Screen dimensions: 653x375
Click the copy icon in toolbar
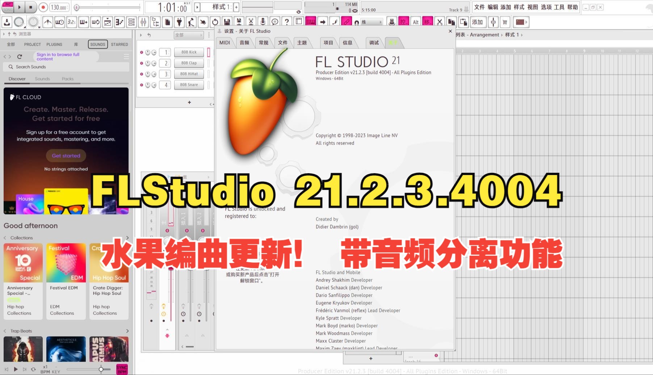pos(451,22)
